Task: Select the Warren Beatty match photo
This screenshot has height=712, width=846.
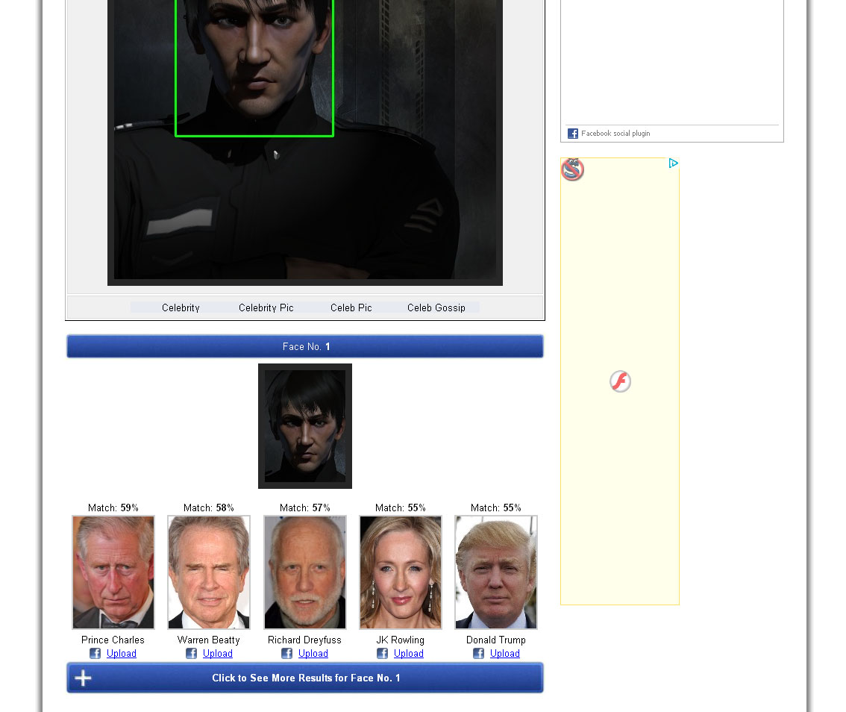Action: 209,572
